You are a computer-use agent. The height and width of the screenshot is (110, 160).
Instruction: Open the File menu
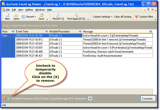click(8, 10)
